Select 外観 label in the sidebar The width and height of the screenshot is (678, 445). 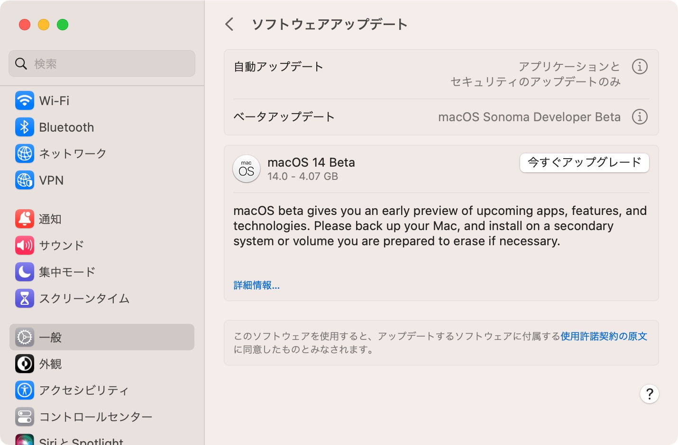pyautogui.click(x=50, y=364)
